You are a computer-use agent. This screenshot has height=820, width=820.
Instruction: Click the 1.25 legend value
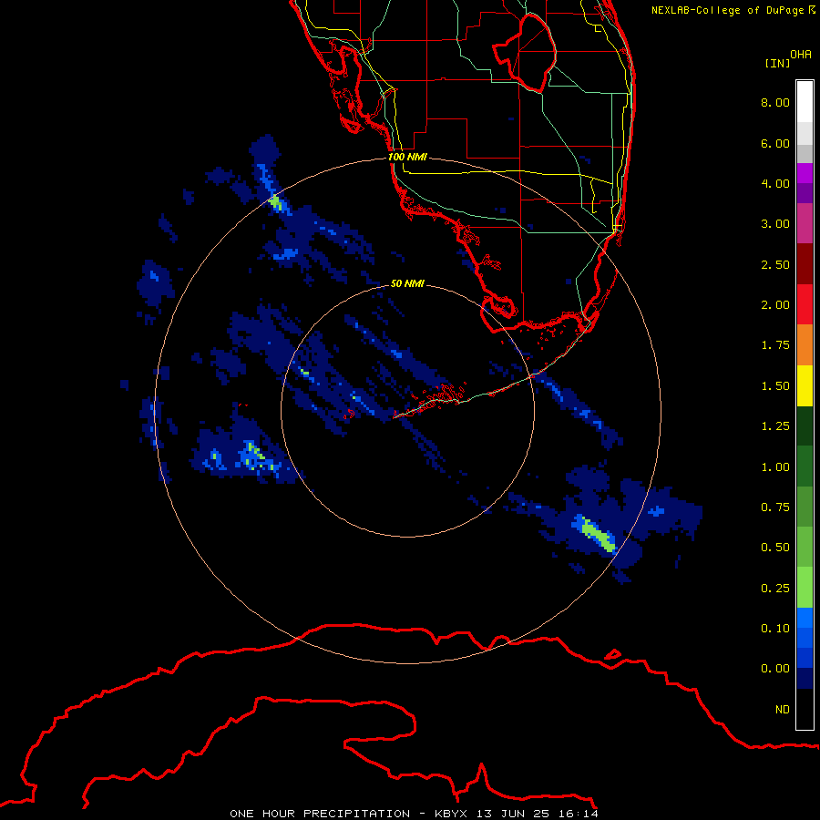[x=775, y=425]
